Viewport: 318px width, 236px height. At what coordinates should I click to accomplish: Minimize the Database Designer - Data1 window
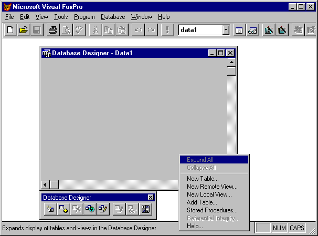[x=212, y=53]
